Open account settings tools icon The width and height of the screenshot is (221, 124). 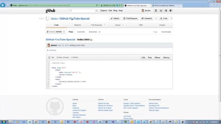(x=166, y=11)
